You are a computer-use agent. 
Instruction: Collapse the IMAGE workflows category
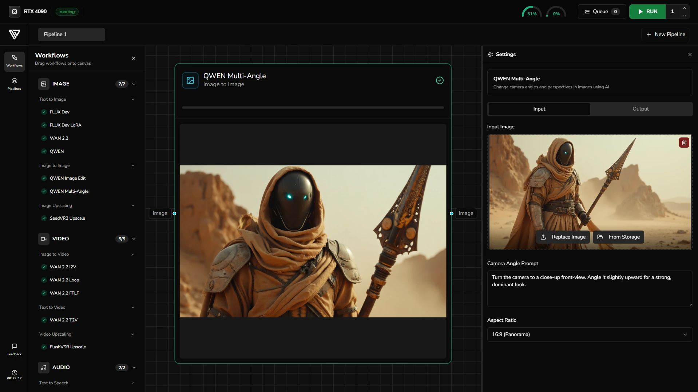coord(134,84)
